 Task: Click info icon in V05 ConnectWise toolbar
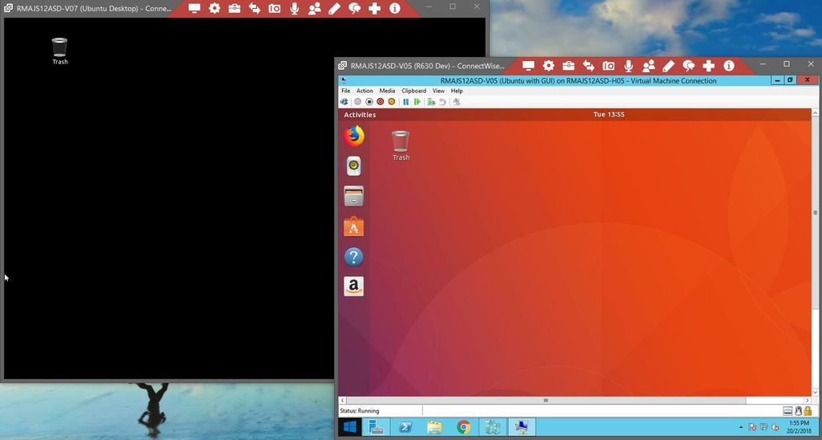click(x=729, y=66)
